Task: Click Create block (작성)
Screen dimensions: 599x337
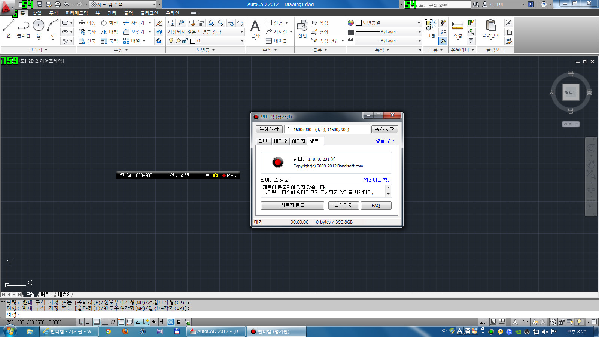Action: [x=320, y=23]
